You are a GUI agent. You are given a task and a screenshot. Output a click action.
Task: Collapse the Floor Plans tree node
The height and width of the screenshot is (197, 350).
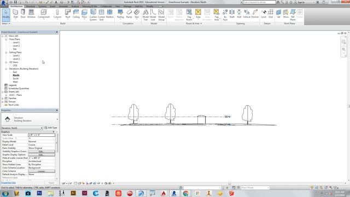tap(6, 39)
